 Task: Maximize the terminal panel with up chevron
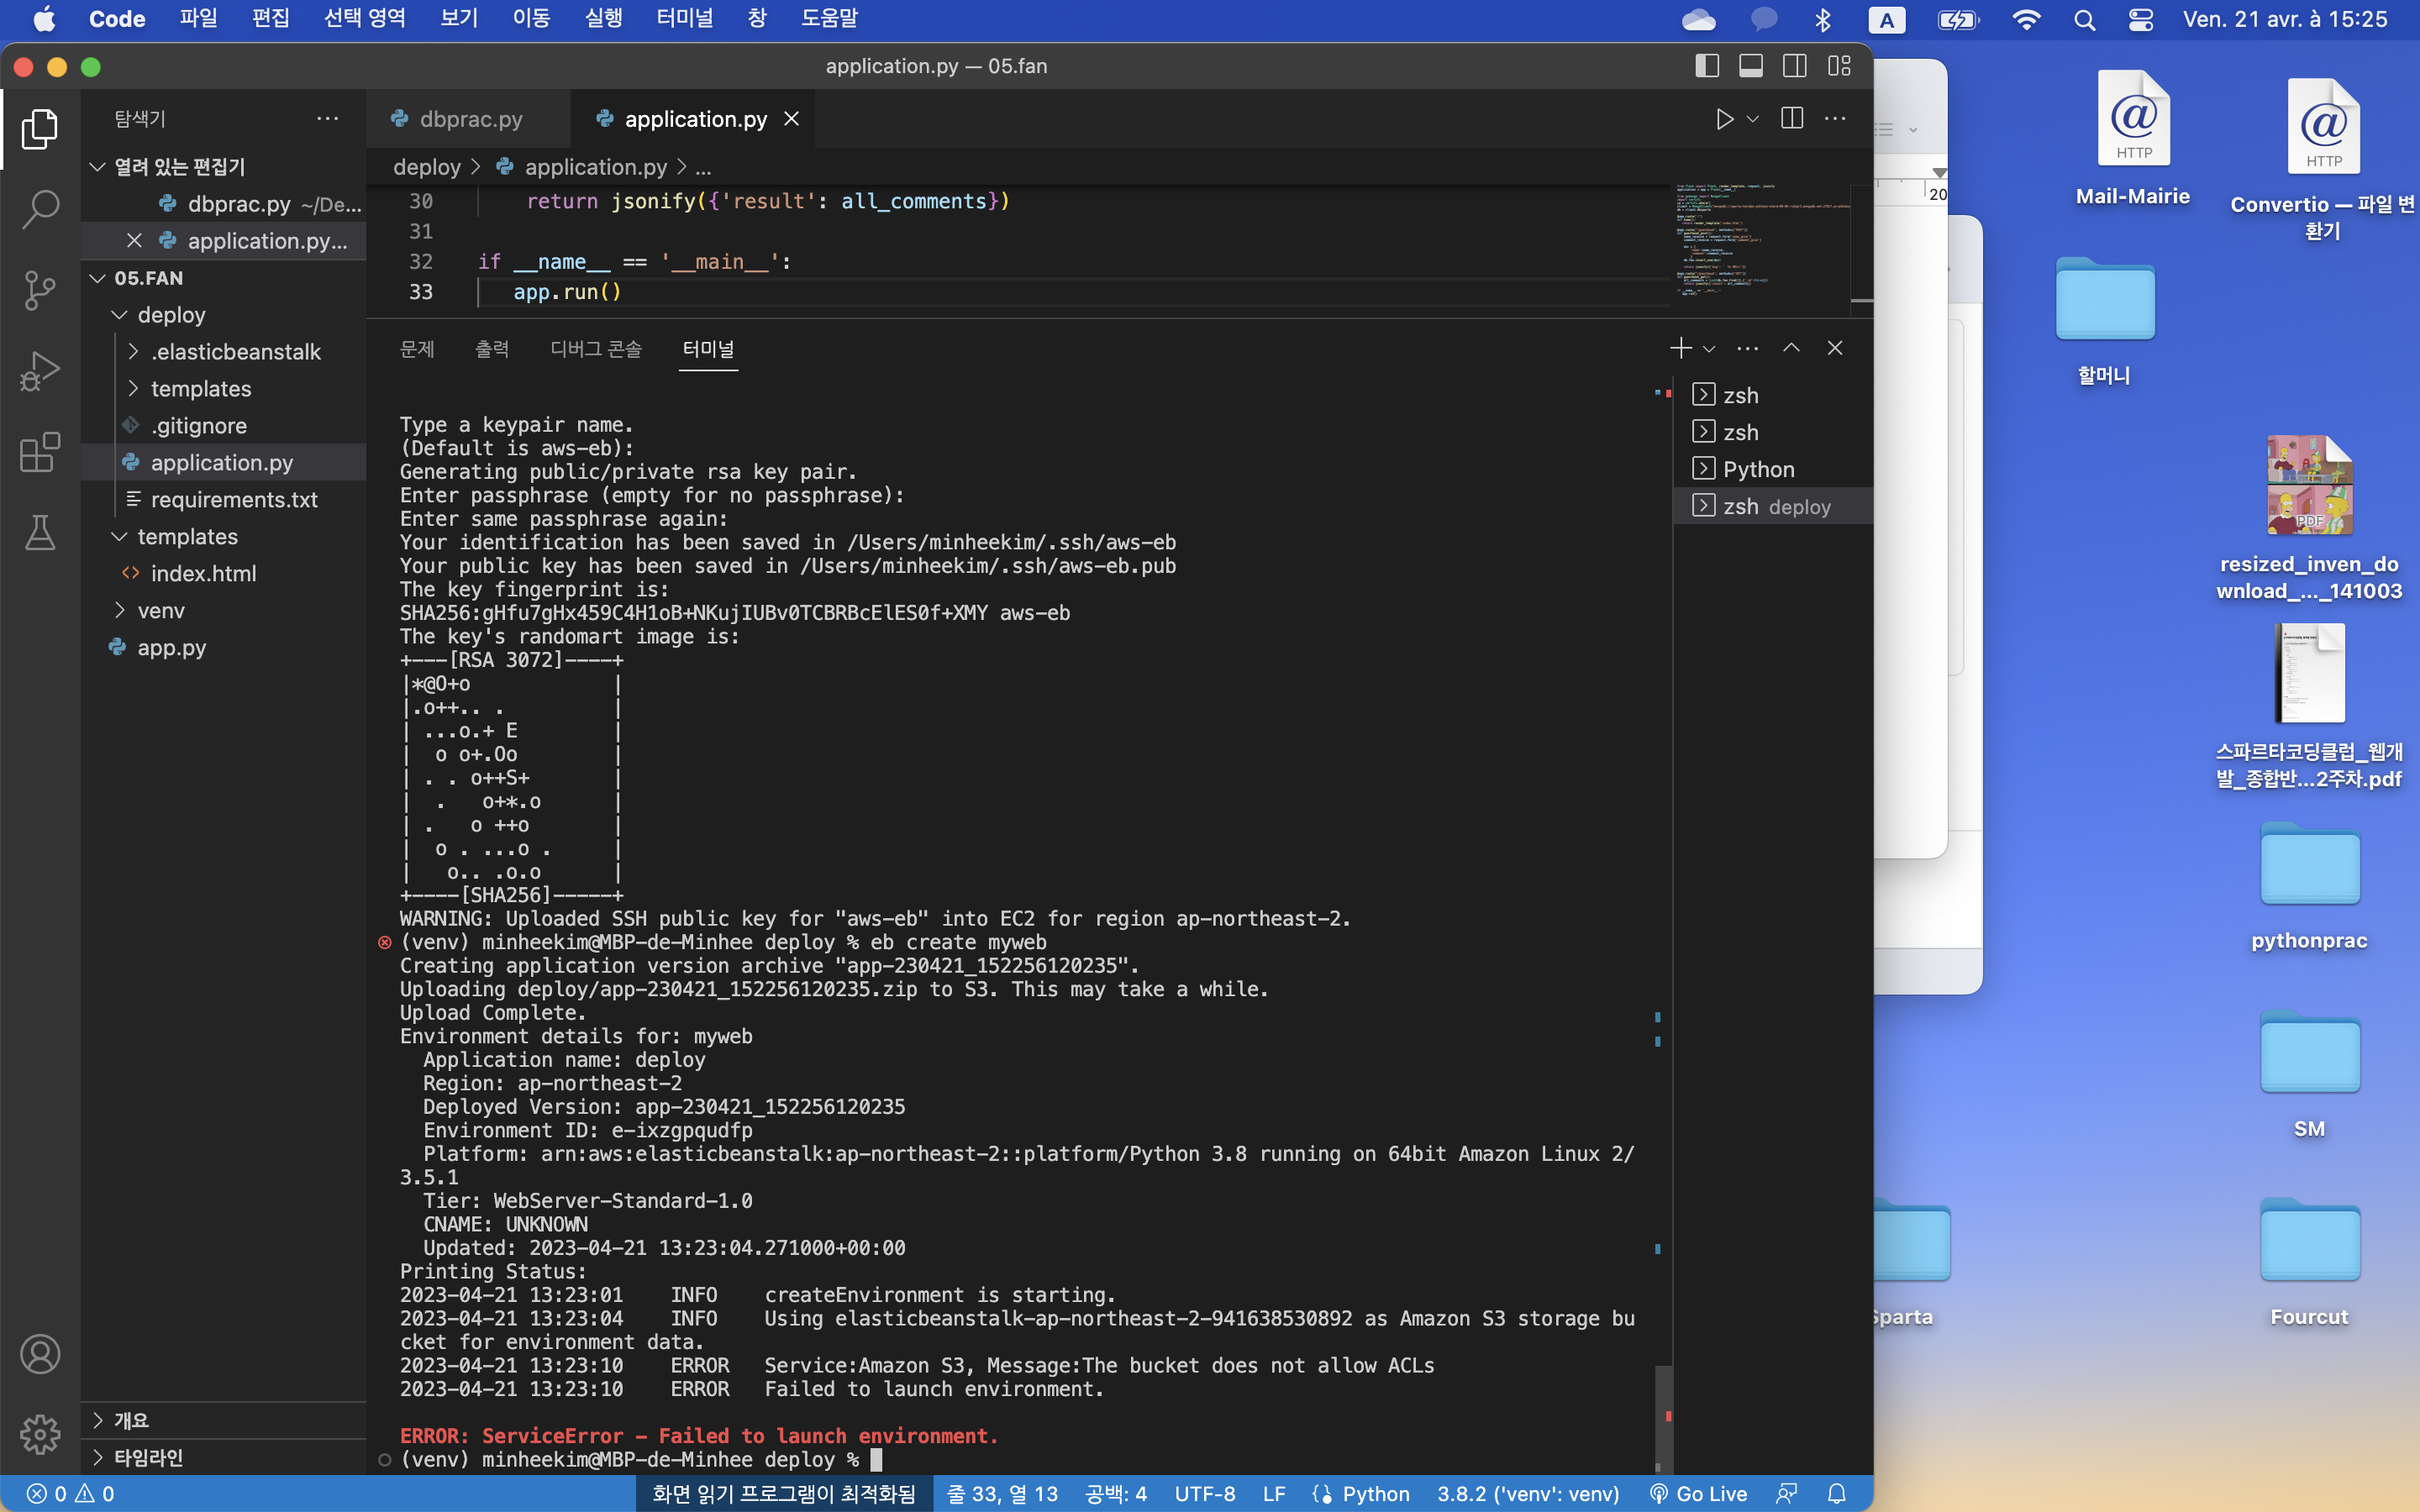[1791, 348]
